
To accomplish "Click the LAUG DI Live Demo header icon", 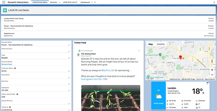I will pos(5,10).
